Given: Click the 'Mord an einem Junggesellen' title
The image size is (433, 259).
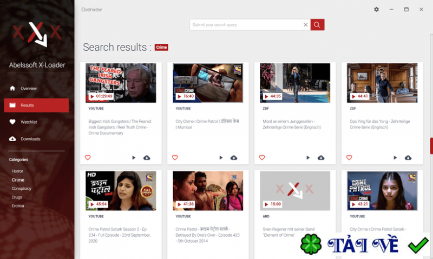Looking at the screenshot, I should [x=292, y=124].
